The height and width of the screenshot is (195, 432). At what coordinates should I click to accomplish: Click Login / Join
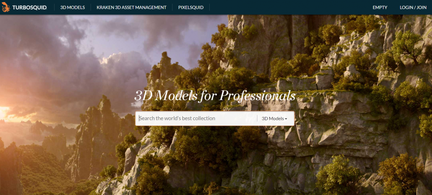413,8
